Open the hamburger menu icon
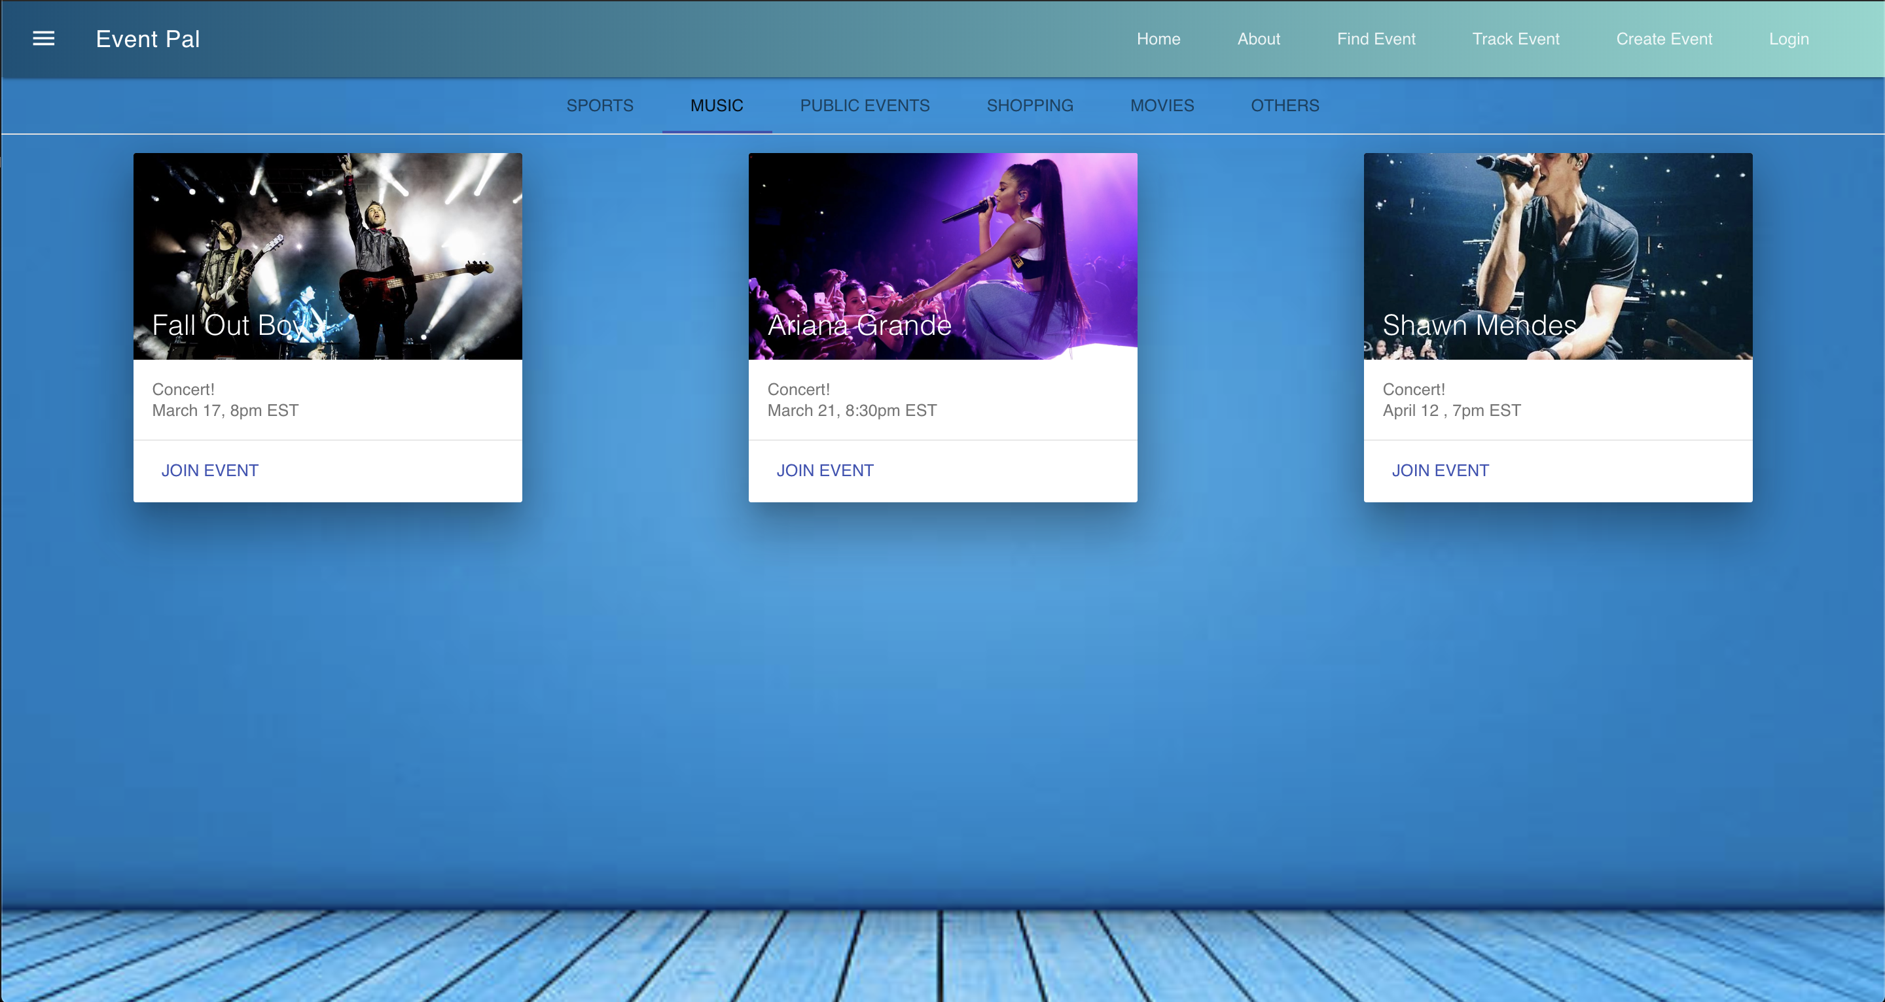The height and width of the screenshot is (1002, 1885). (44, 39)
